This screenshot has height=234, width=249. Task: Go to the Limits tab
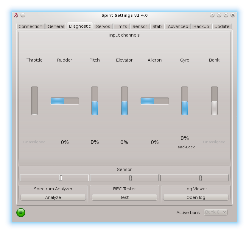(x=121, y=26)
